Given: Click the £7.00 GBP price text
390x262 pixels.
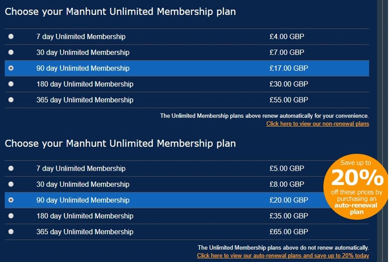Looking at the screenshot, I should pyautogui.click(x=286, y=52).
